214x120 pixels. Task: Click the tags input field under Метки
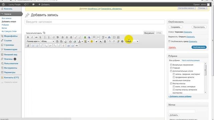[x=182, y=111]
